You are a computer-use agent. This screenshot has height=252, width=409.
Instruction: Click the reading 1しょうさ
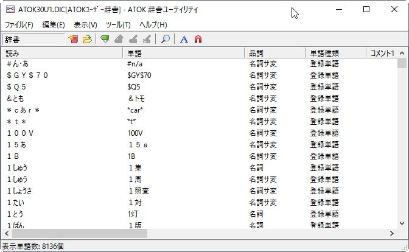tap(19, 191)
